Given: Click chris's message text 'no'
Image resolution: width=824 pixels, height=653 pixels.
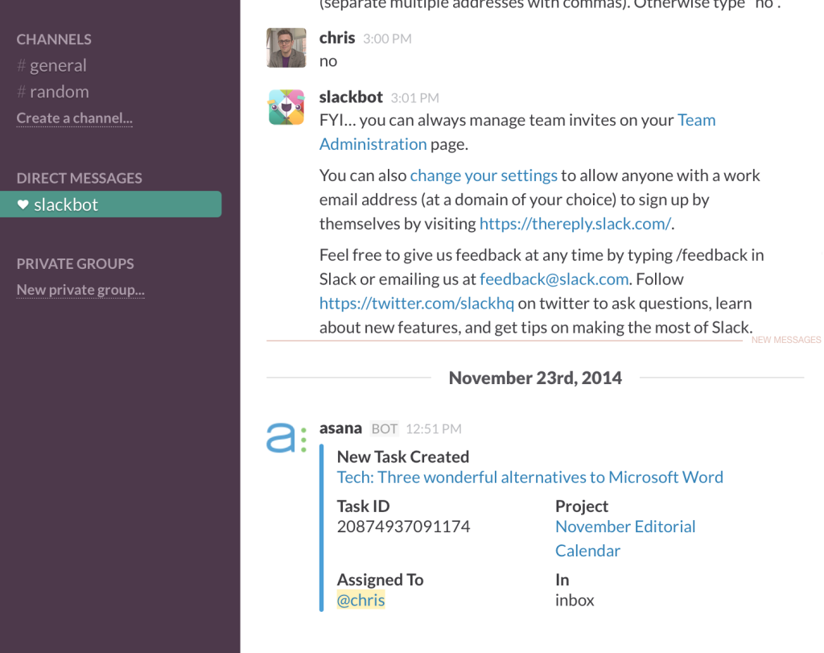Looking at the screenshot, I should coord(328,61).
